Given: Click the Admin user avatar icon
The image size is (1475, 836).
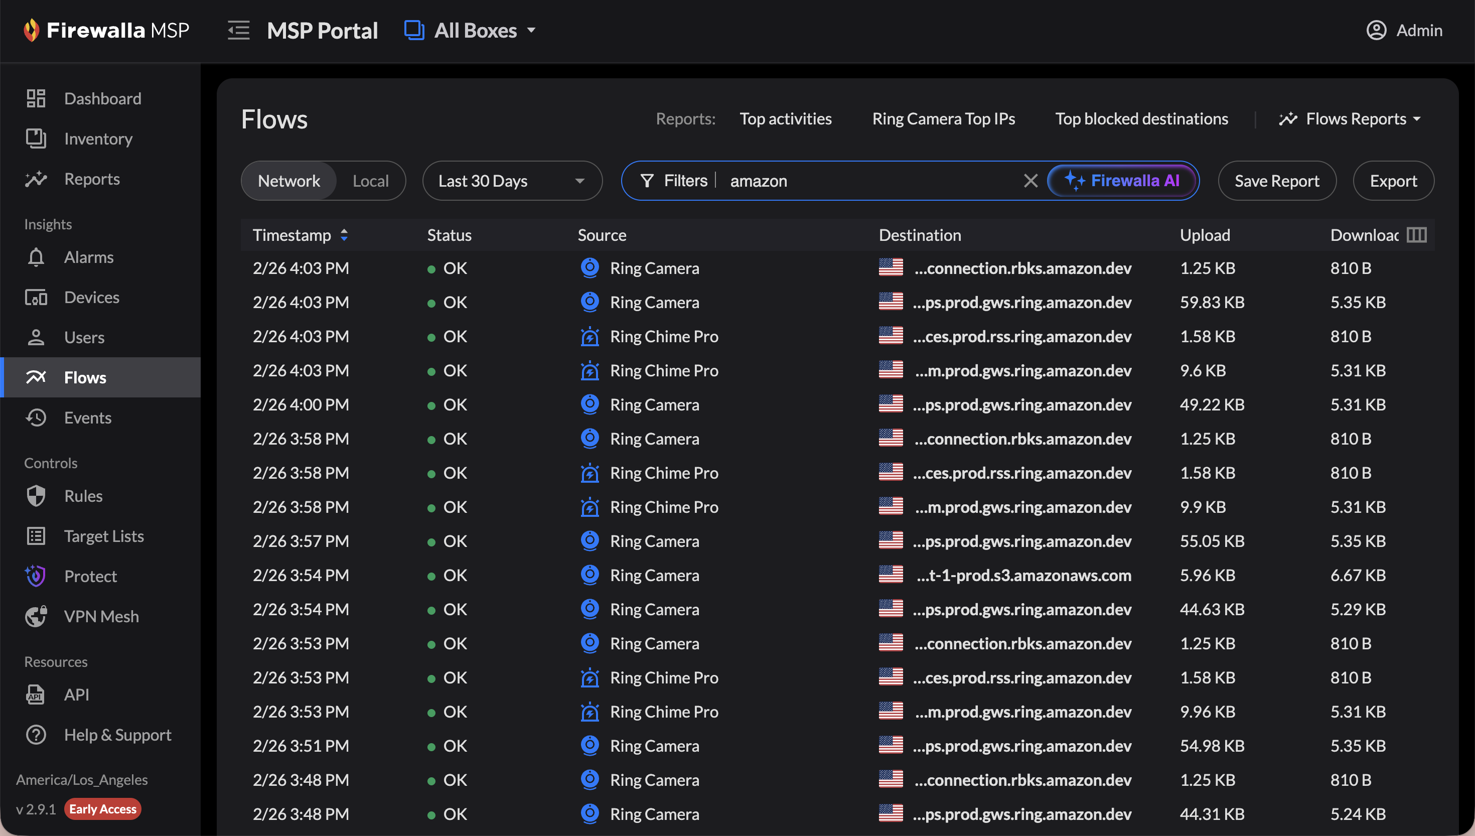Looking at the screenshot, I should click(1376, 30).
